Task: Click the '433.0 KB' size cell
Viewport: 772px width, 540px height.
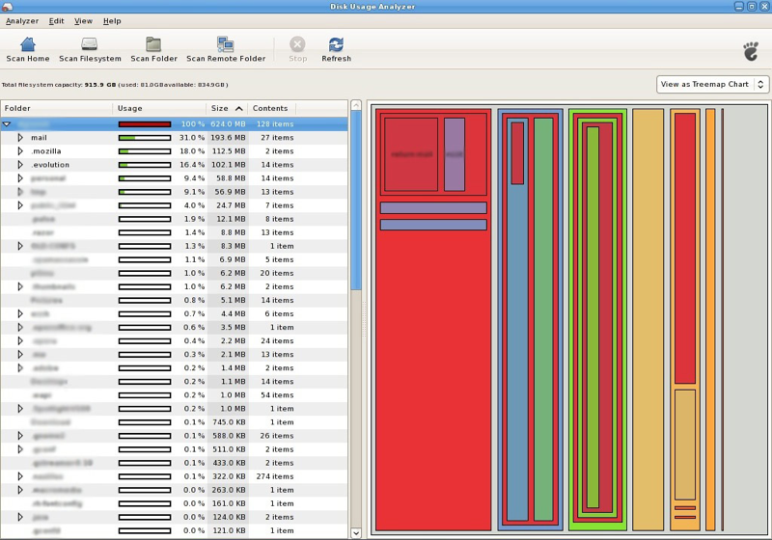Action: pyautogui.click(x=229, y=463)
